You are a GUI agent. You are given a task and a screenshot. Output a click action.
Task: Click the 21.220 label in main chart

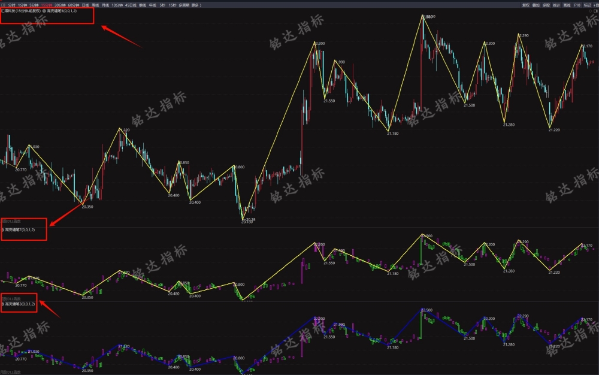pyautogui.click(x=554, y=130)
